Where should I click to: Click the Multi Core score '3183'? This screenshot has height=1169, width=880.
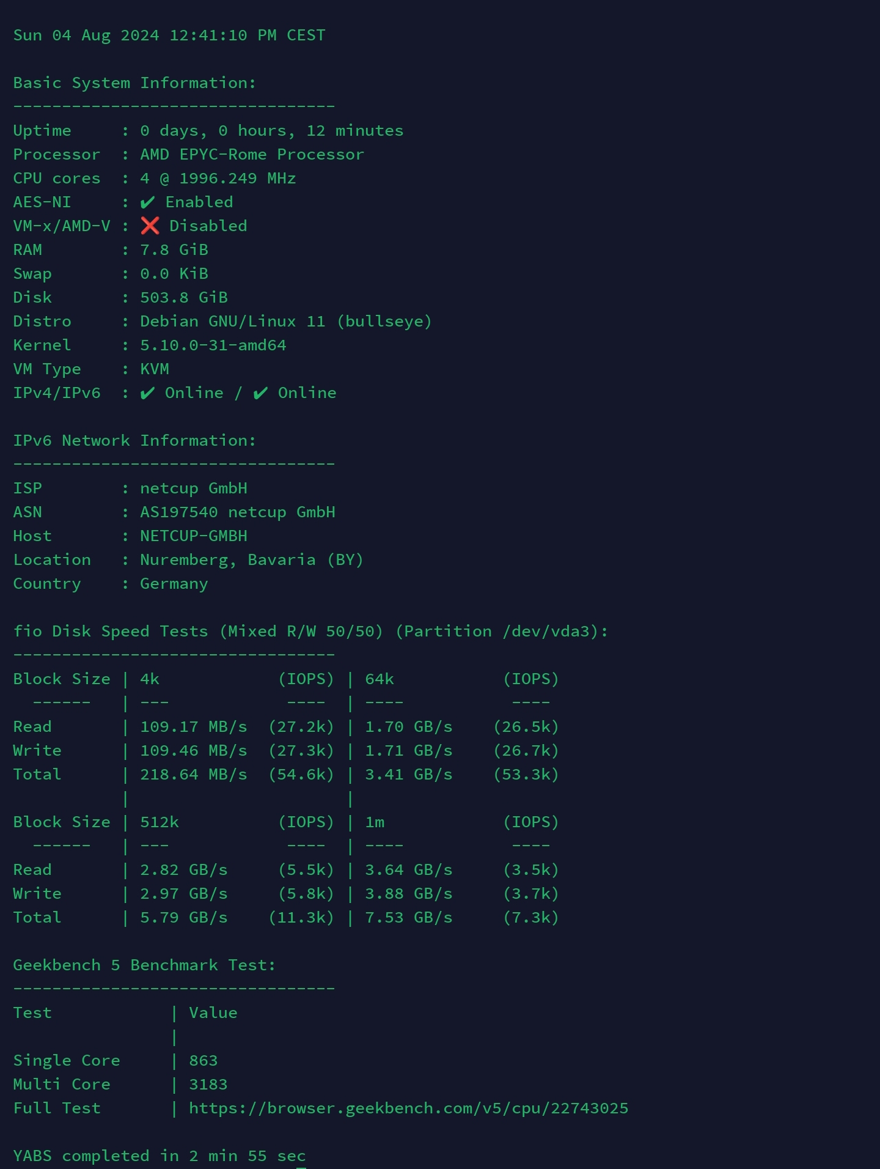tap(208, 1085)
